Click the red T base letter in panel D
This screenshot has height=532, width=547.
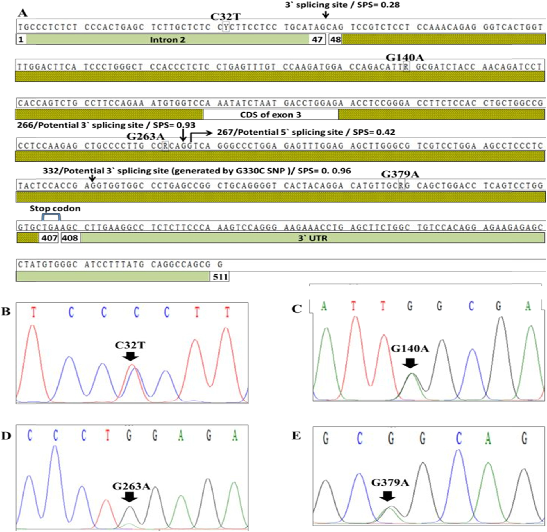[x=107, y=435]
